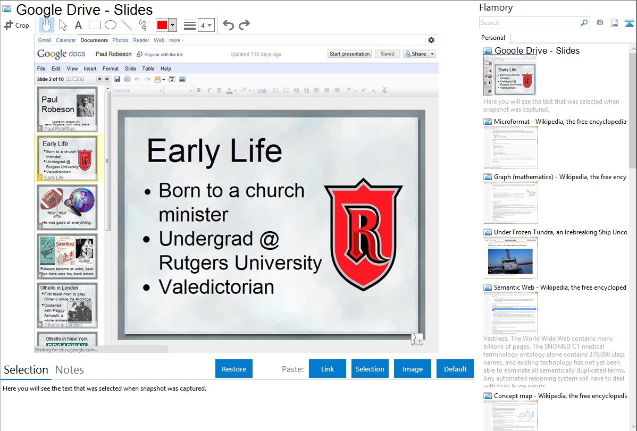
Task: Open the Help menu
Action: [x=166, y=69]
